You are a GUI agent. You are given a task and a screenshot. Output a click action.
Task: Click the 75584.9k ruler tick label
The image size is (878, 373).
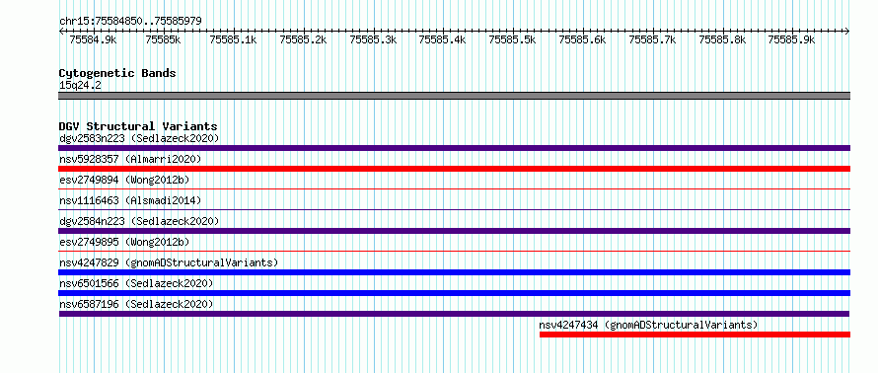pos(93,39)
